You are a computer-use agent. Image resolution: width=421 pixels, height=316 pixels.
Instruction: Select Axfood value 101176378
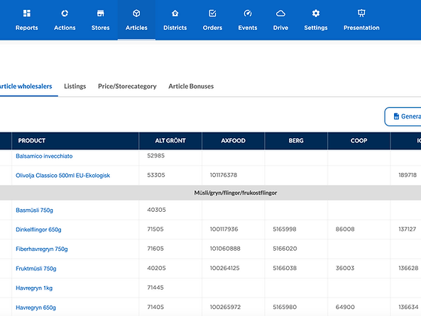224,175
